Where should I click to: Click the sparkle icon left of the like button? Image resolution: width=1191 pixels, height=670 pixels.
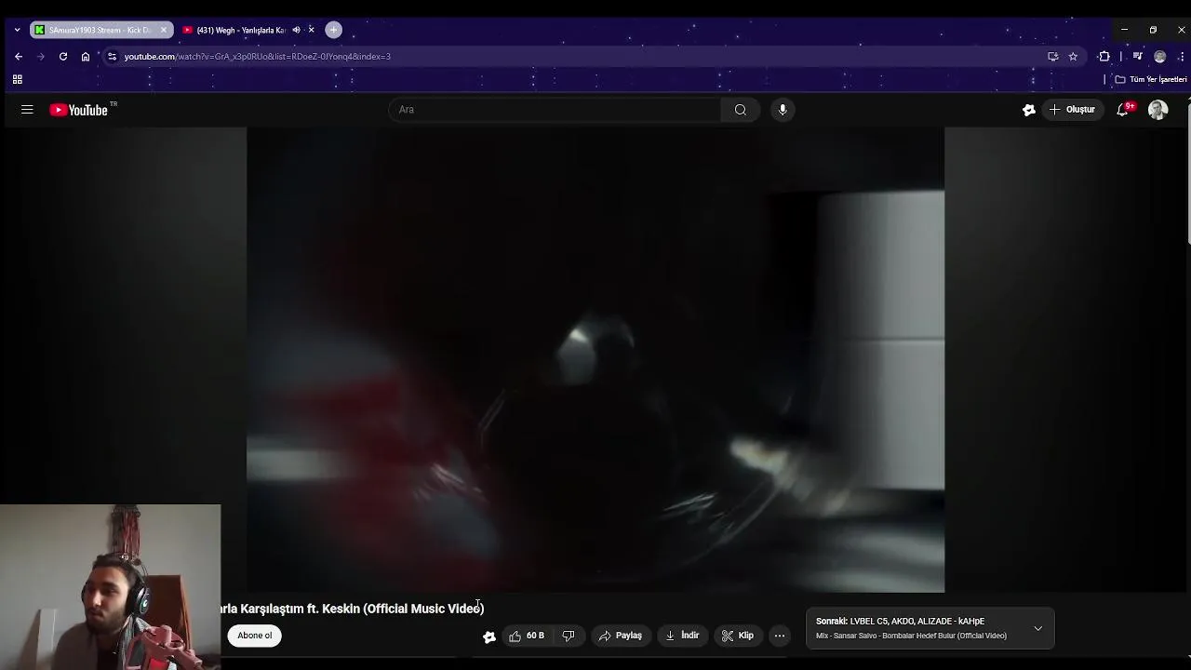click(489, 636)
